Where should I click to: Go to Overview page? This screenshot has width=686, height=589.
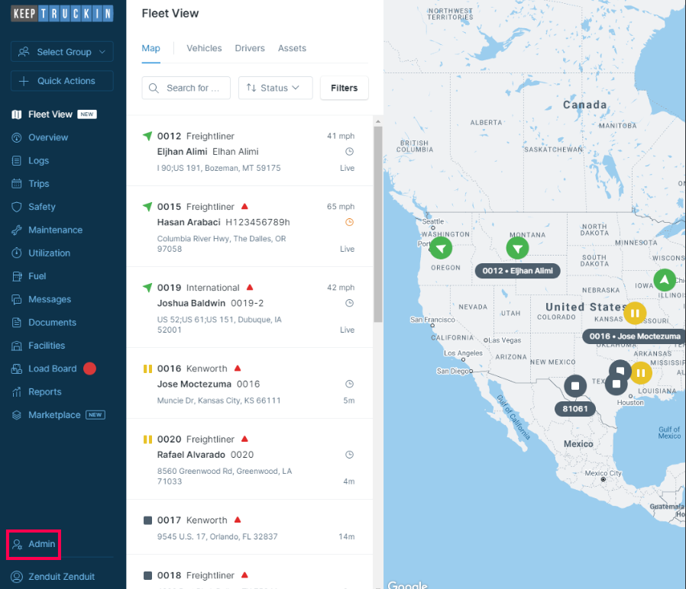[x=48, y=137]
